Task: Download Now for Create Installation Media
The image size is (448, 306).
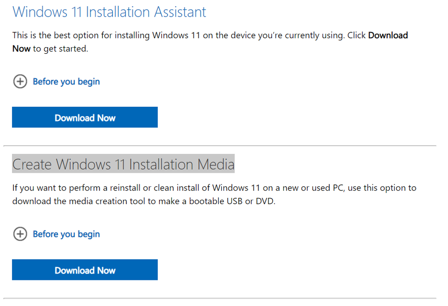Action: [x=85, y=270]
